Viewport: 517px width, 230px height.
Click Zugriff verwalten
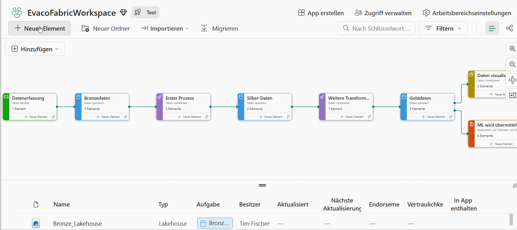click(383, 13)
